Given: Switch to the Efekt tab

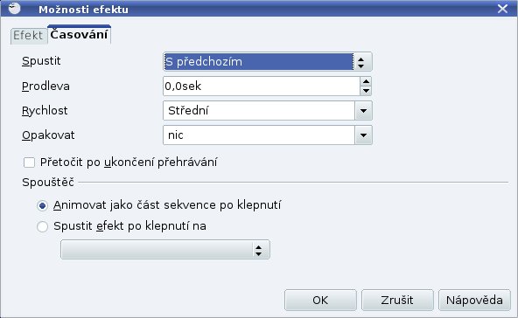Looking at the screenshot, I should (x=28, y=35).
